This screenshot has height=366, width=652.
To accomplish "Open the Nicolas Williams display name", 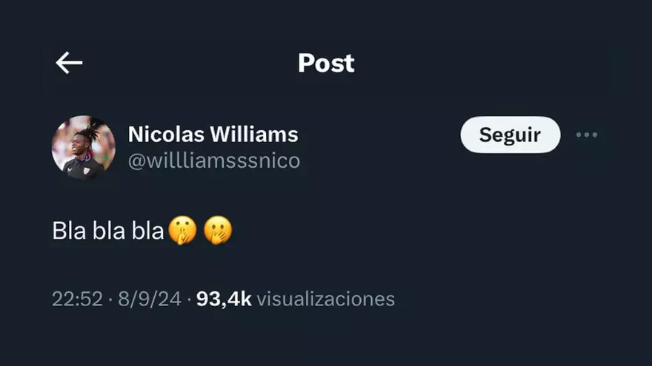I will (x=213, y=135).
